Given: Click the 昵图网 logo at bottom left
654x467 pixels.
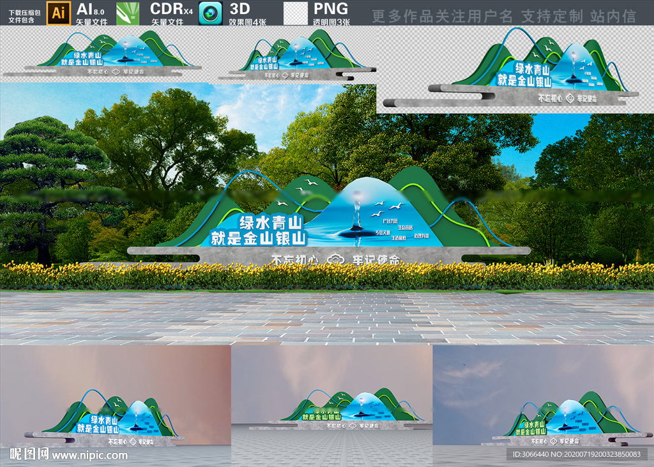Looking at the screenshot, I should click(x=28, y=455).
